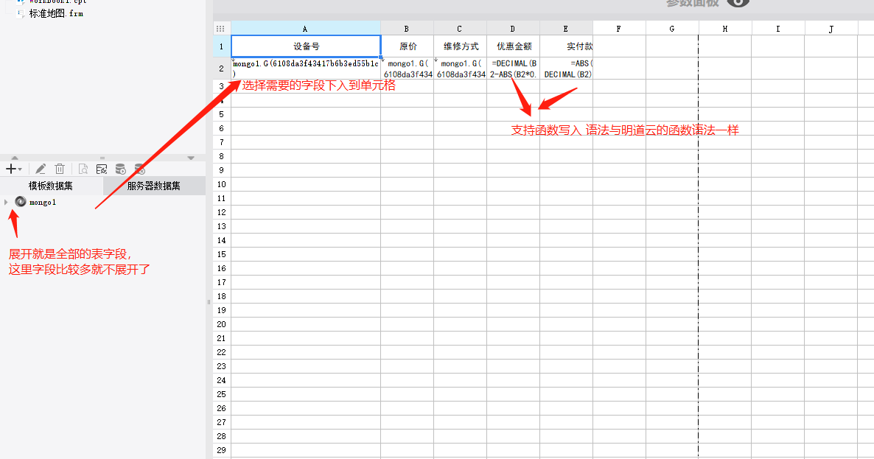Open the add dataset plus button
Viewport: 874px width, 459px height.
13,169
